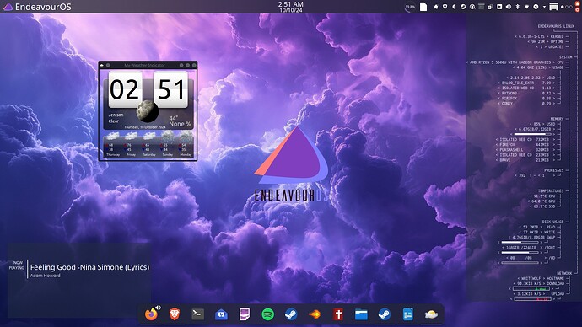
Task: Open the purple sticky notes dock icon
Action: click(245, 314)
